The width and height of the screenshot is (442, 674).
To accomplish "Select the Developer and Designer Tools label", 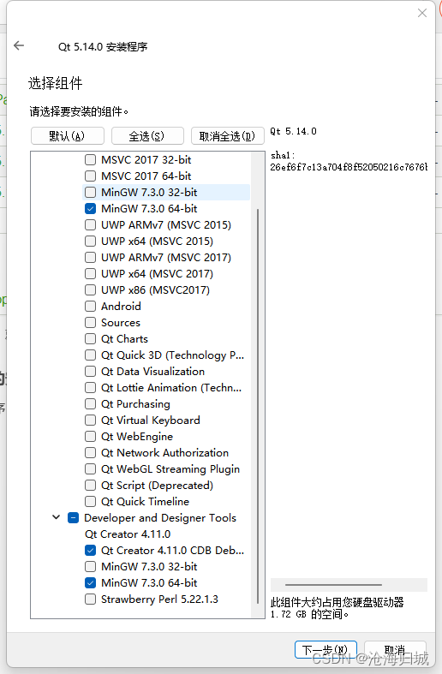I will pyautogui.click(x=160, y=518).
